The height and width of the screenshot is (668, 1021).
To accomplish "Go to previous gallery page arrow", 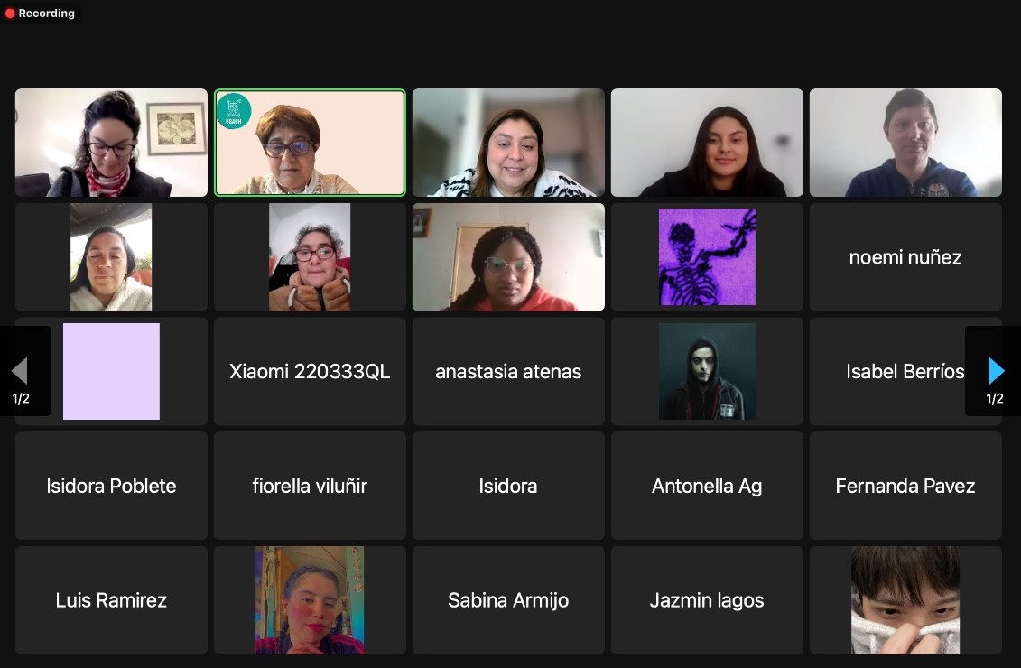I will [20, 371].
